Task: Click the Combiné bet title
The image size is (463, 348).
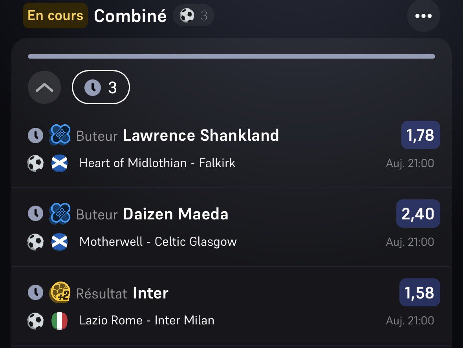Action: (x=130, y=16)
